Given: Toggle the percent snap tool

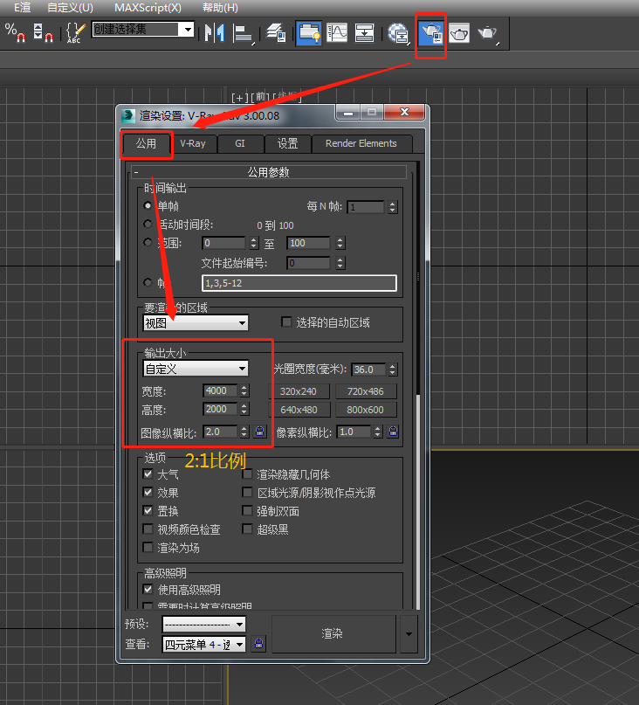Looking at the screenshot, I should (x=15, y=32).
